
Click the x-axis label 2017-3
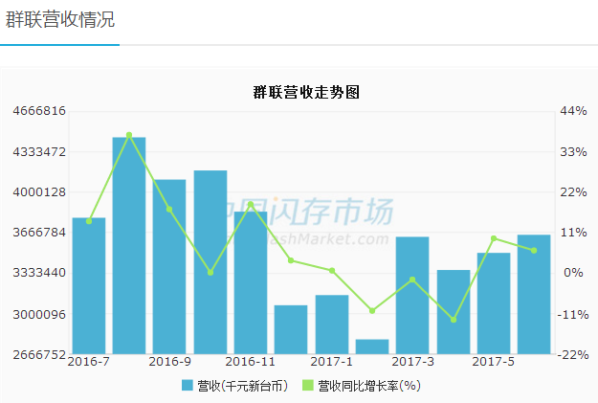[x=412, y=362]
